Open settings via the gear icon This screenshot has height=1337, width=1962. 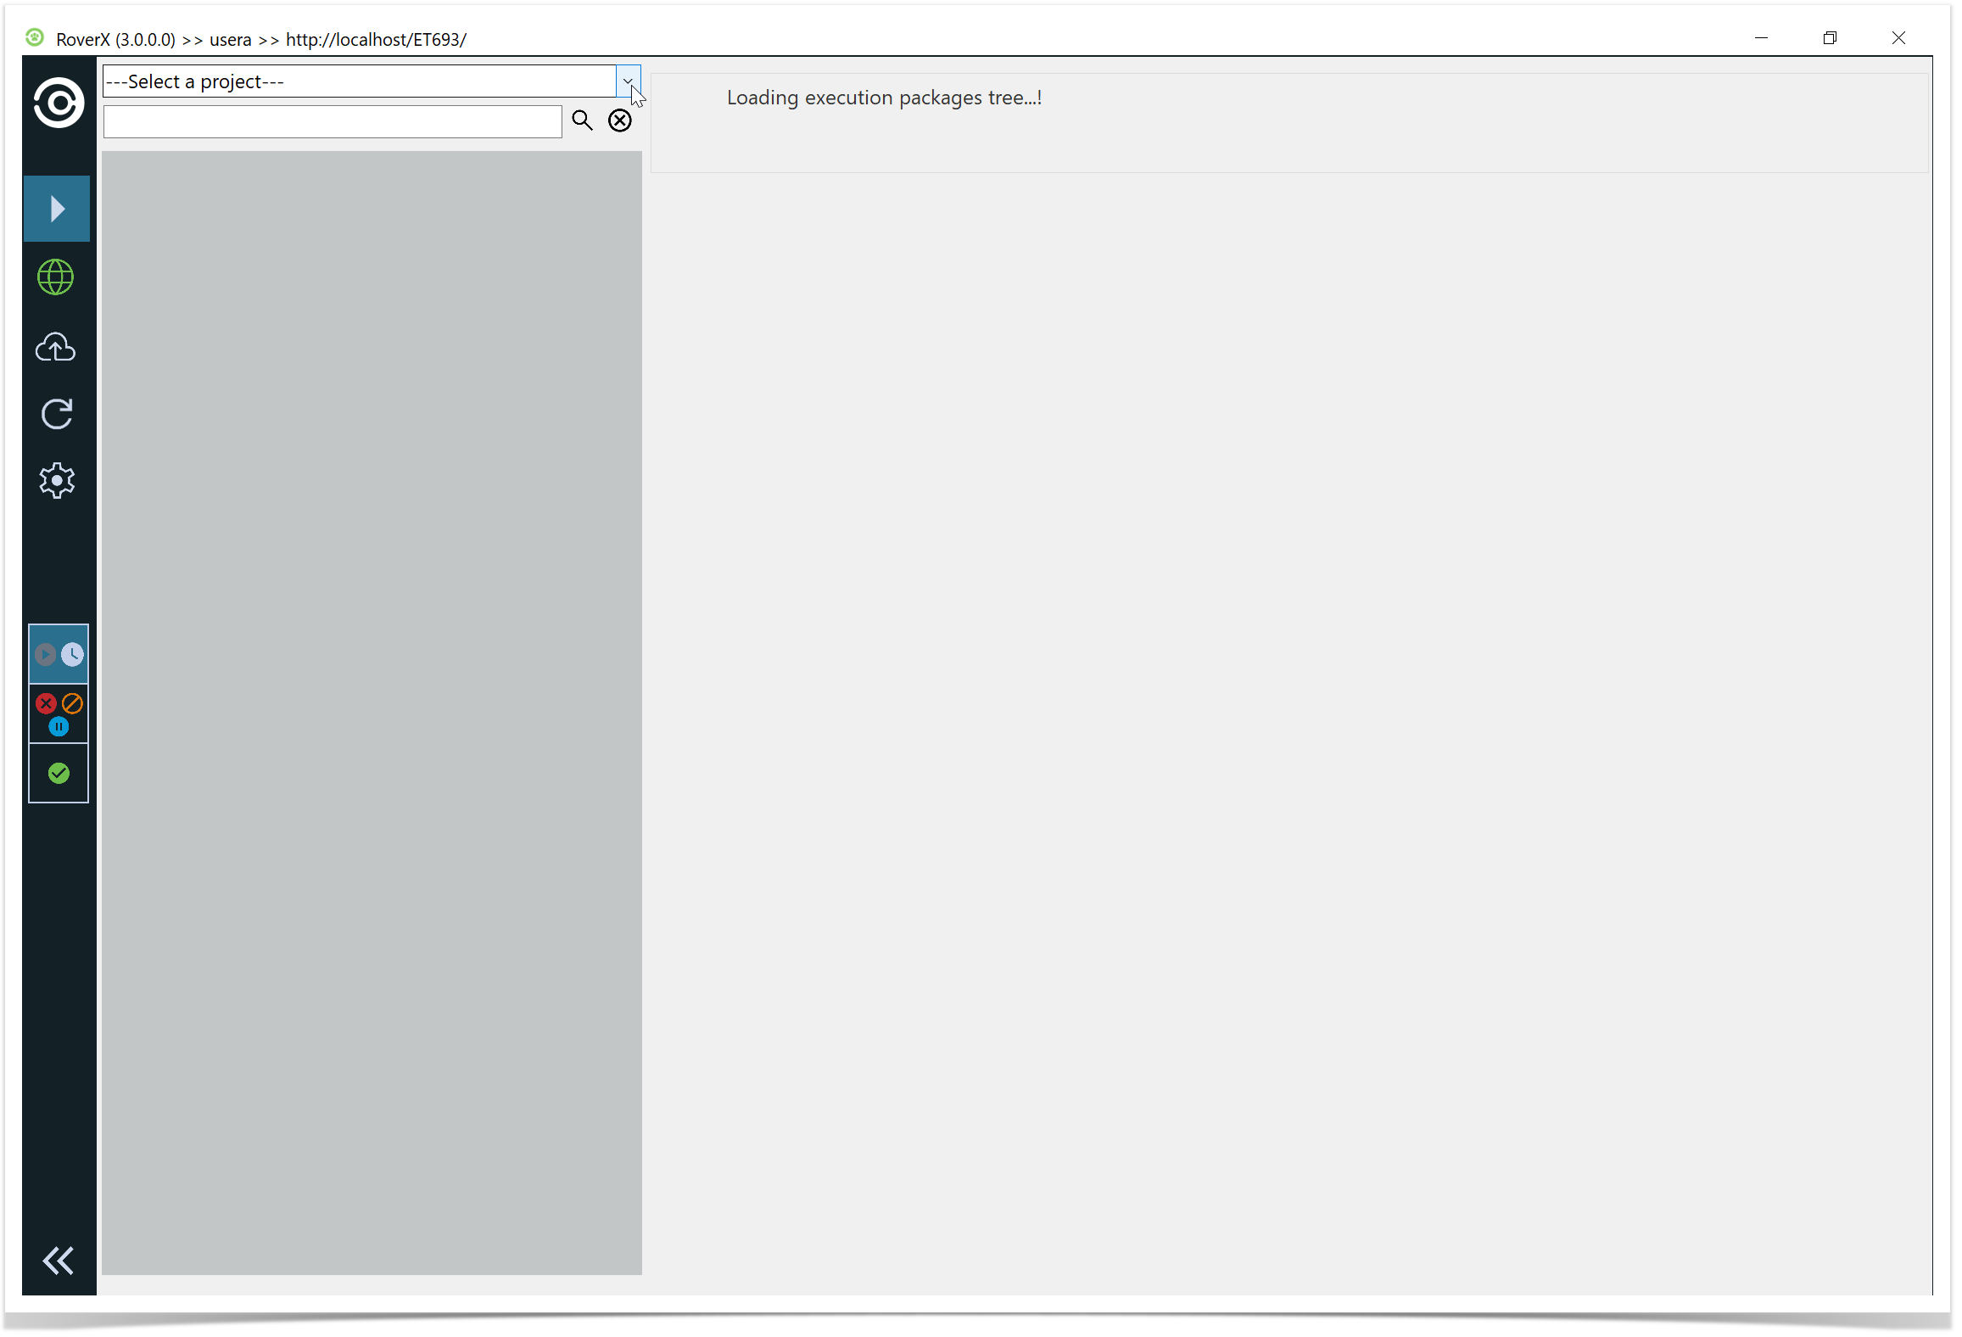57,481
